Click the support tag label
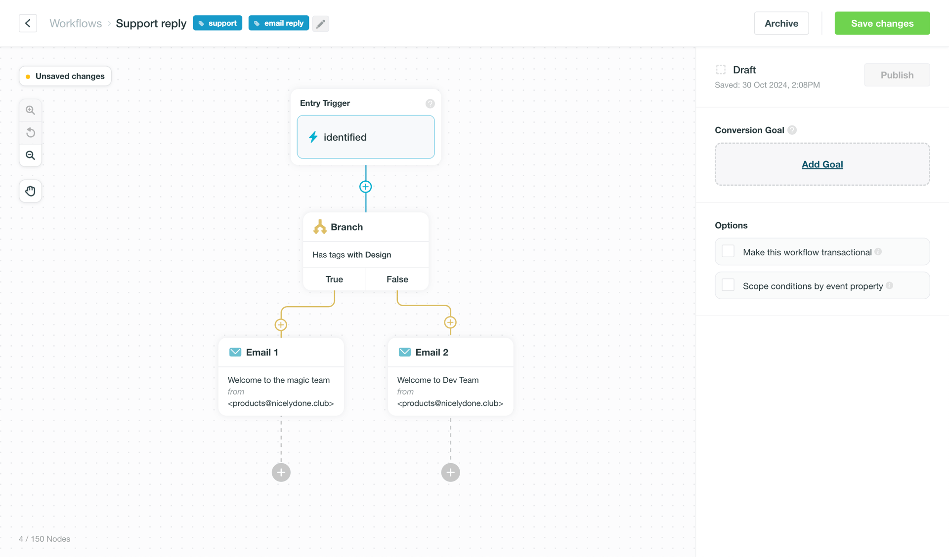The width and height of the screenshot is (949, 557). 217,23
